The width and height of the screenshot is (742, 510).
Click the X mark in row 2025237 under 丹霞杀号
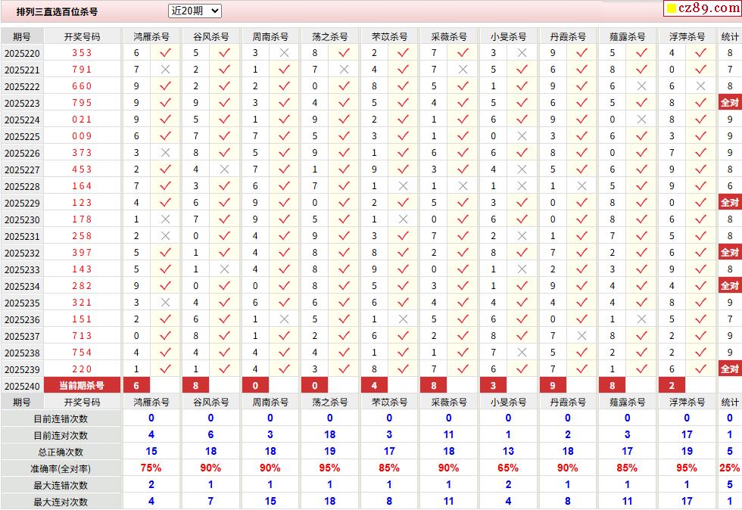[581, 336]
